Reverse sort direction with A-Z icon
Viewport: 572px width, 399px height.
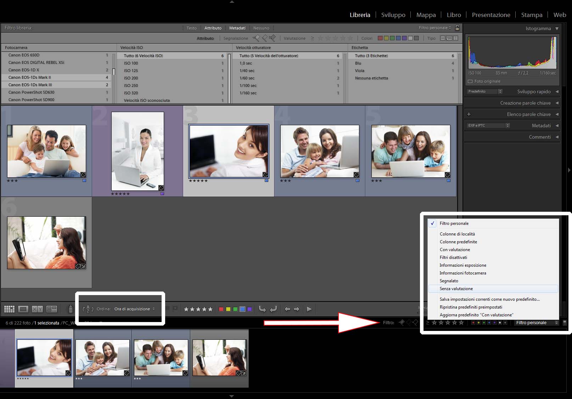click(88, 309)
